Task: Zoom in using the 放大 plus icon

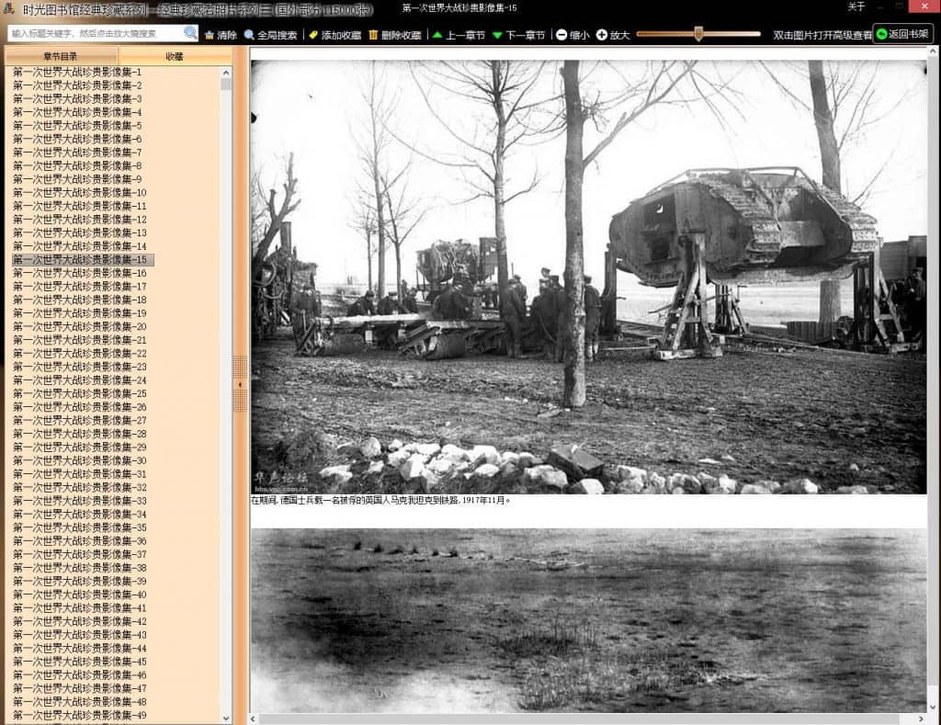Action: (x=602, y=35)
